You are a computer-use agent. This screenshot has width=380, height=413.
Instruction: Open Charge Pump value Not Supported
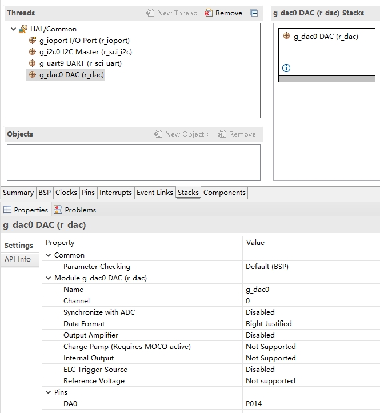(311, 347)
